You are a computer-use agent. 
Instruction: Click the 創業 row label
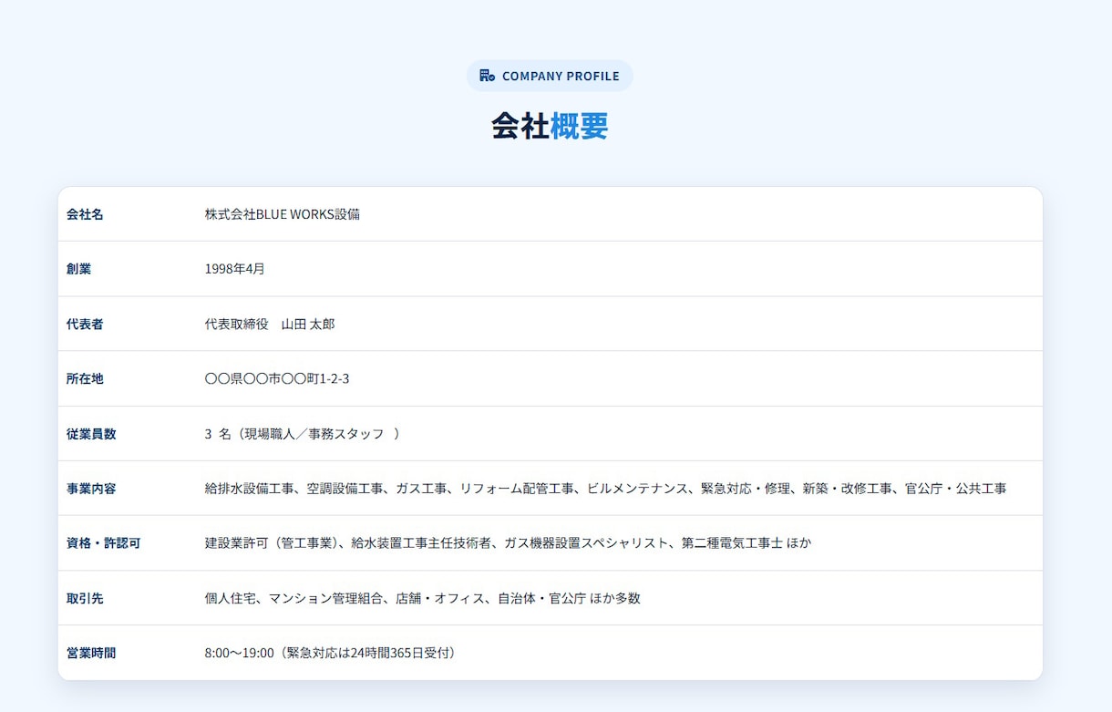click(x=78, y=269)
